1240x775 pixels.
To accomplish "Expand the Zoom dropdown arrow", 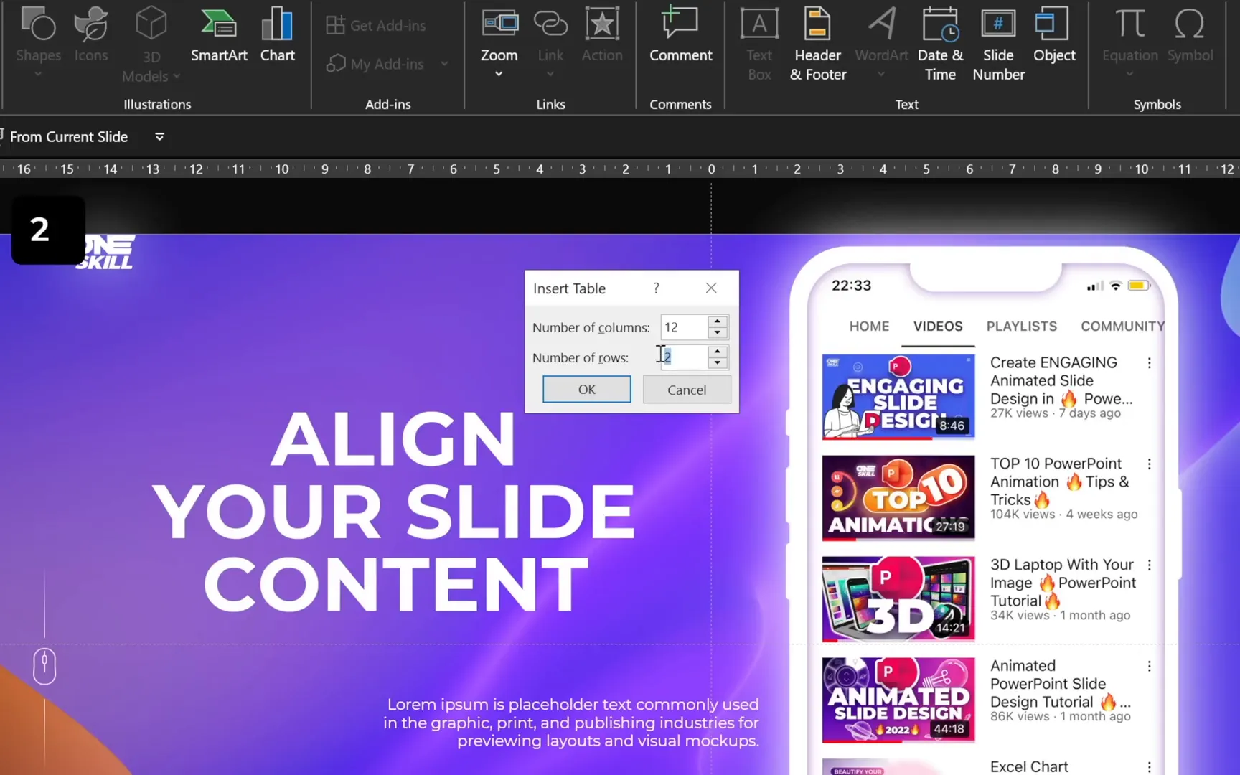I will pos(499,74).
